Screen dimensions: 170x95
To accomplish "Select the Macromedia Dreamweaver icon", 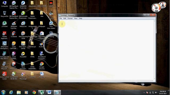I will pos(23,15).
